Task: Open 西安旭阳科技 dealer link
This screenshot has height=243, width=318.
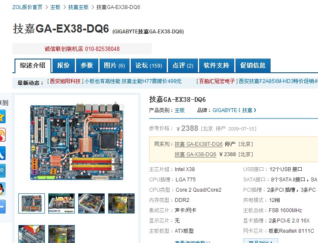Action: (x=65, y=81)
